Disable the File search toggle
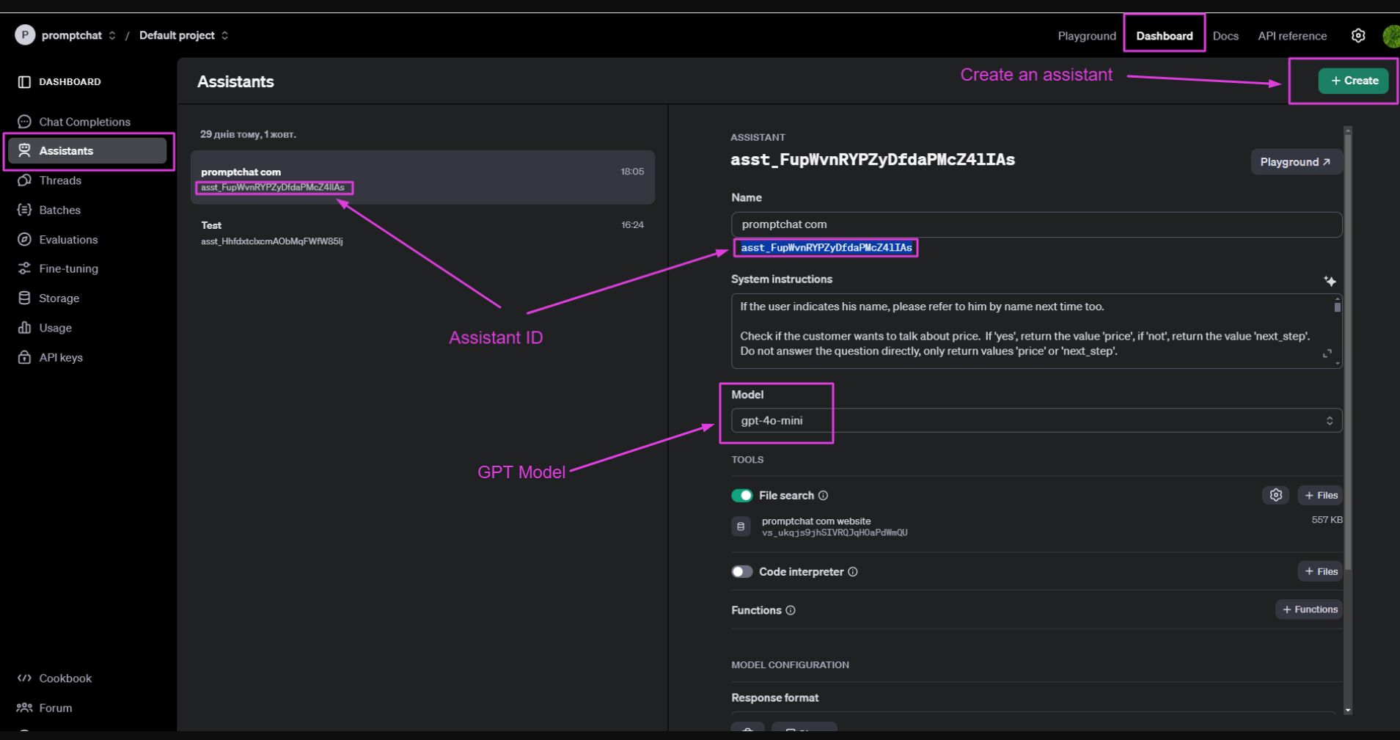Image resolution: width=1400 pixels, height=740 pixels. pos(741,496)
